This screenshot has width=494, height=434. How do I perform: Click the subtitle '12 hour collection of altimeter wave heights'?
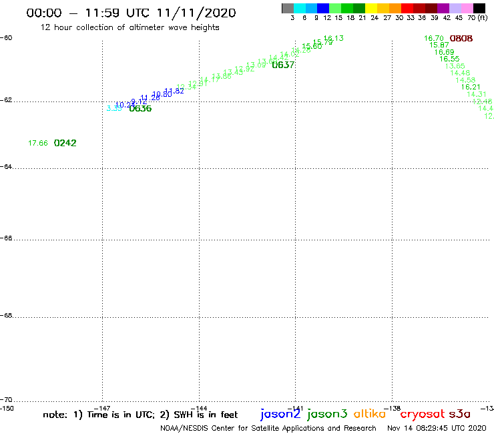pos(130,27)
